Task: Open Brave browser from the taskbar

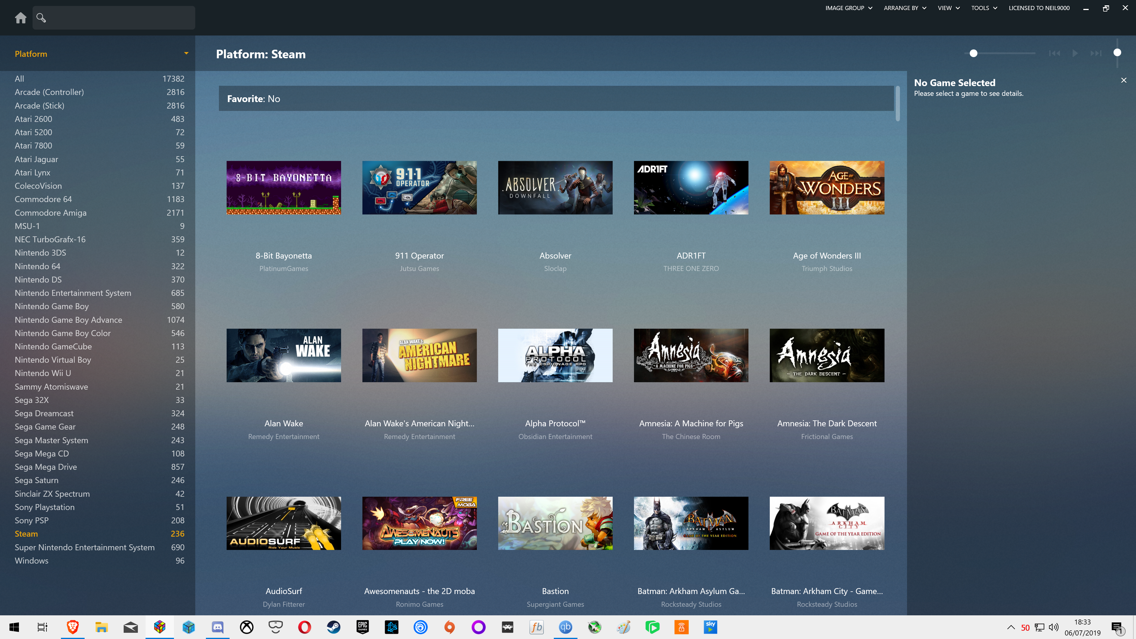Action: click(x=73, y=627)
